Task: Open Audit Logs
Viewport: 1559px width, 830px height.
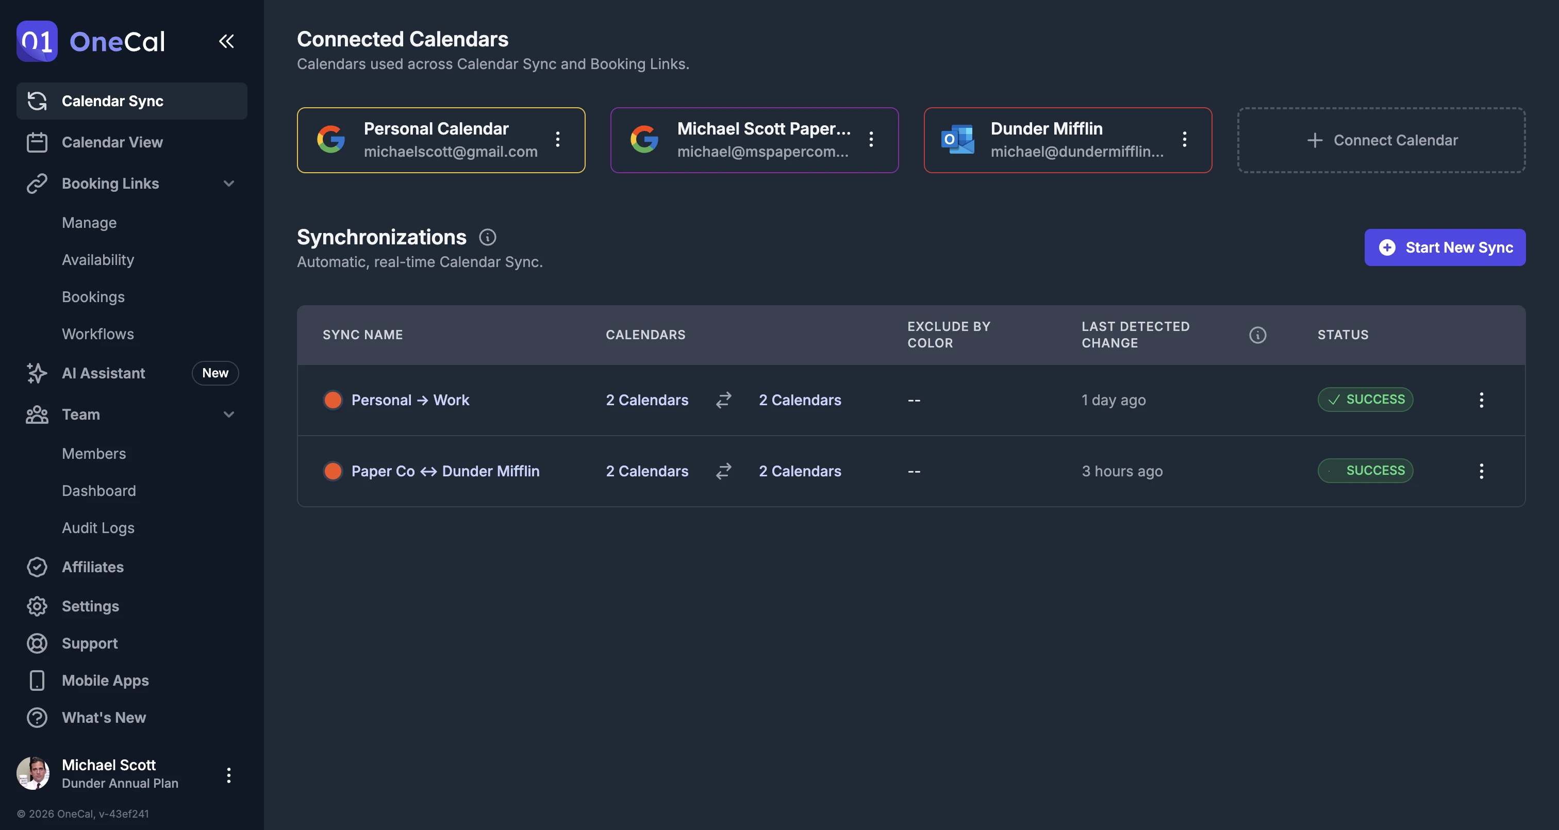Action: pyautogui.click(x=98, y=528)
